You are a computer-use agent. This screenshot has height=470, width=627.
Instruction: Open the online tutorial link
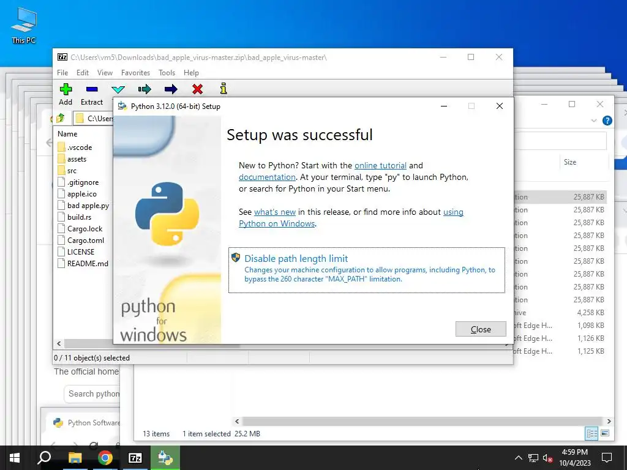[x=380, y=165]
